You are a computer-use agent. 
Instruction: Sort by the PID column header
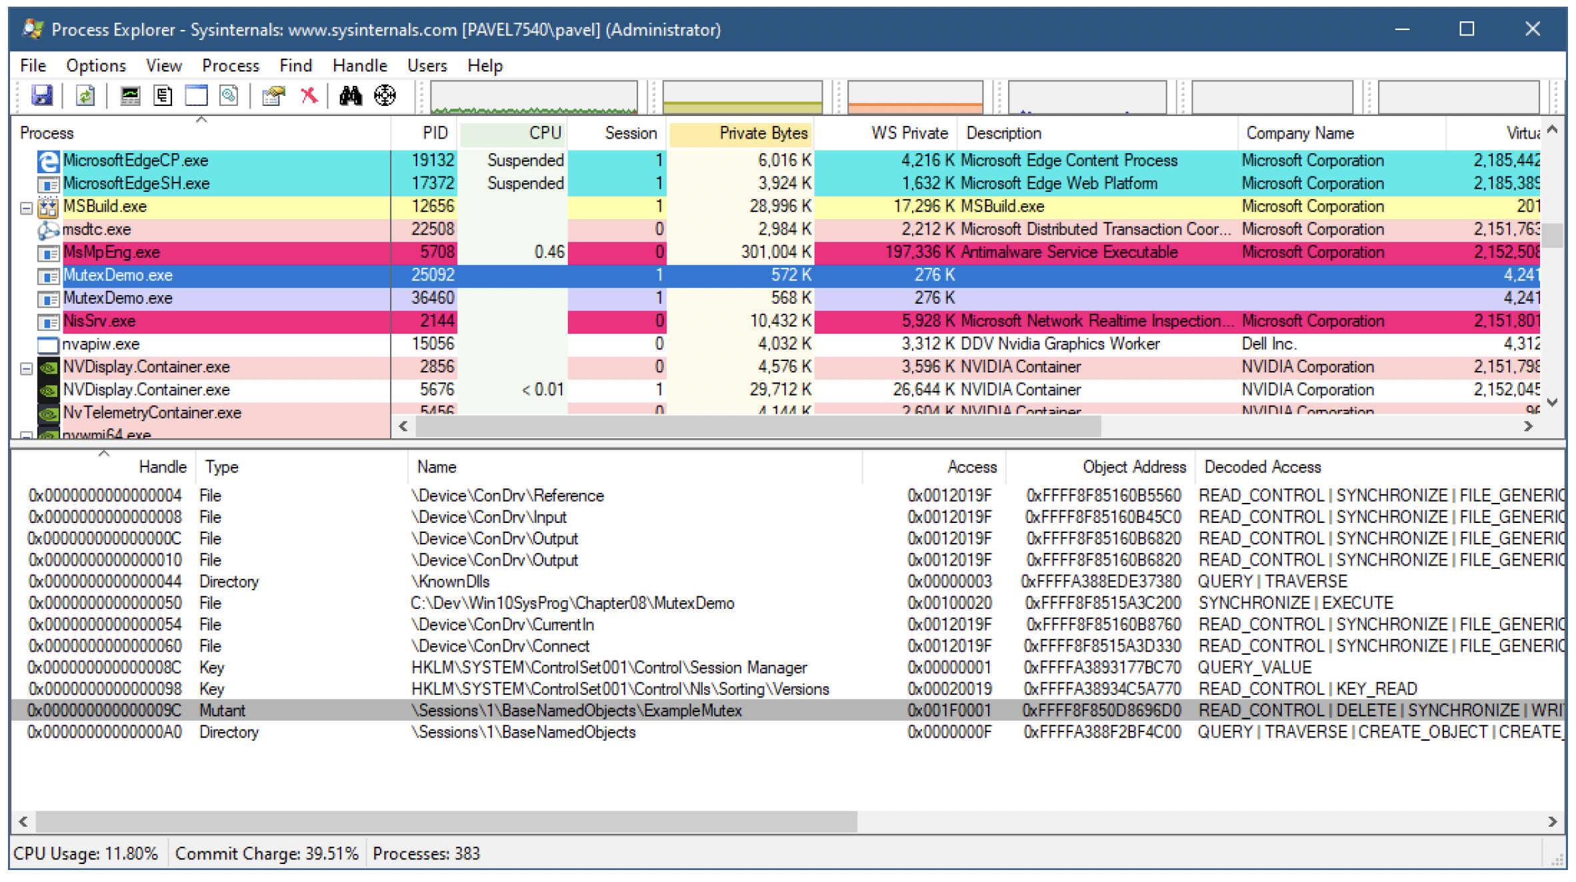[424, 133]
